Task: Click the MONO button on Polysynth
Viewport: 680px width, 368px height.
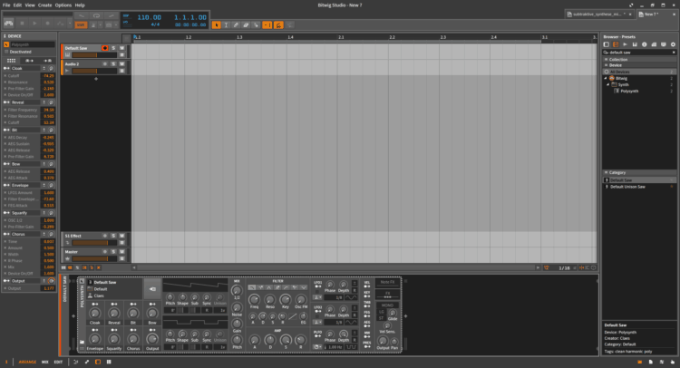Action: tap(387, 305)
